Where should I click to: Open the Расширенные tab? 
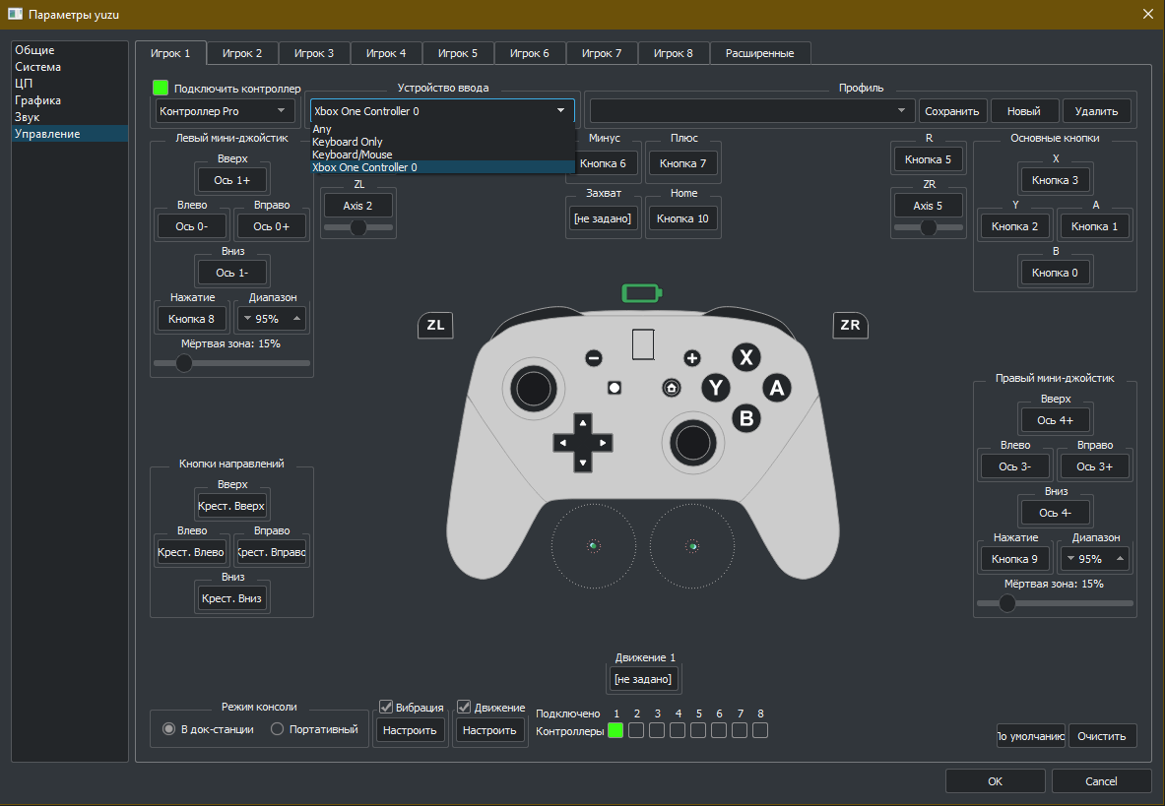[x=759, y=53]
